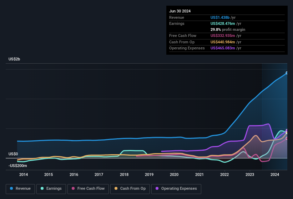Click the US$428.476m earnings value in tooltip
This screenshot has height=199, width=293.
pyautogui.click(x=223, y=23)
